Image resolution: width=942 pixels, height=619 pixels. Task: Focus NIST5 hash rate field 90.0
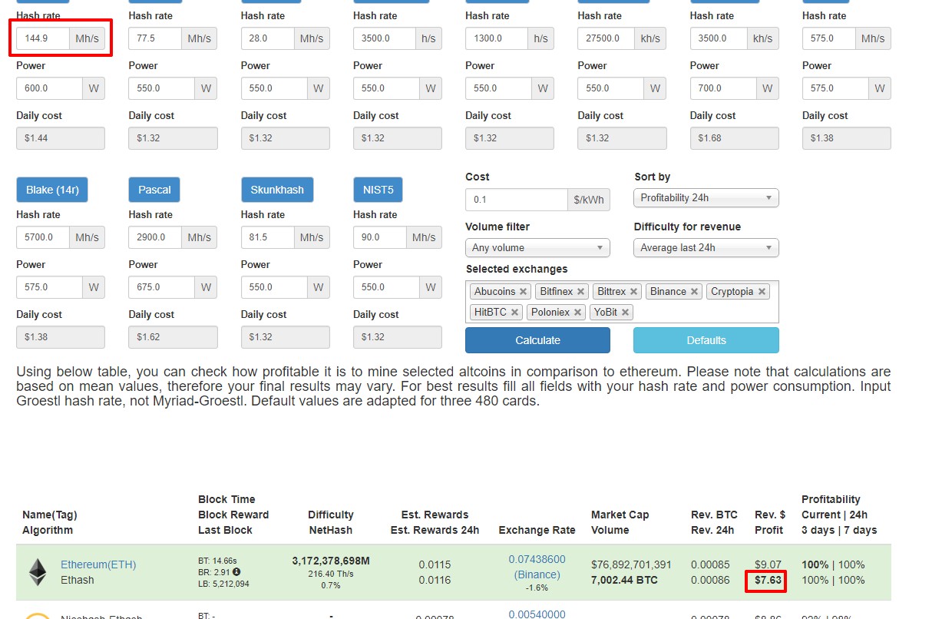click(379, 237)
